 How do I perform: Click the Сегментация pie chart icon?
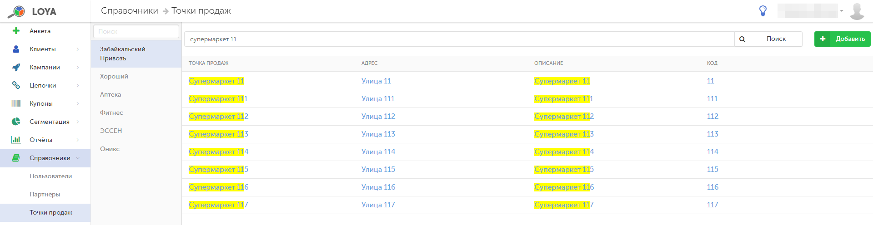pos(16,122)
